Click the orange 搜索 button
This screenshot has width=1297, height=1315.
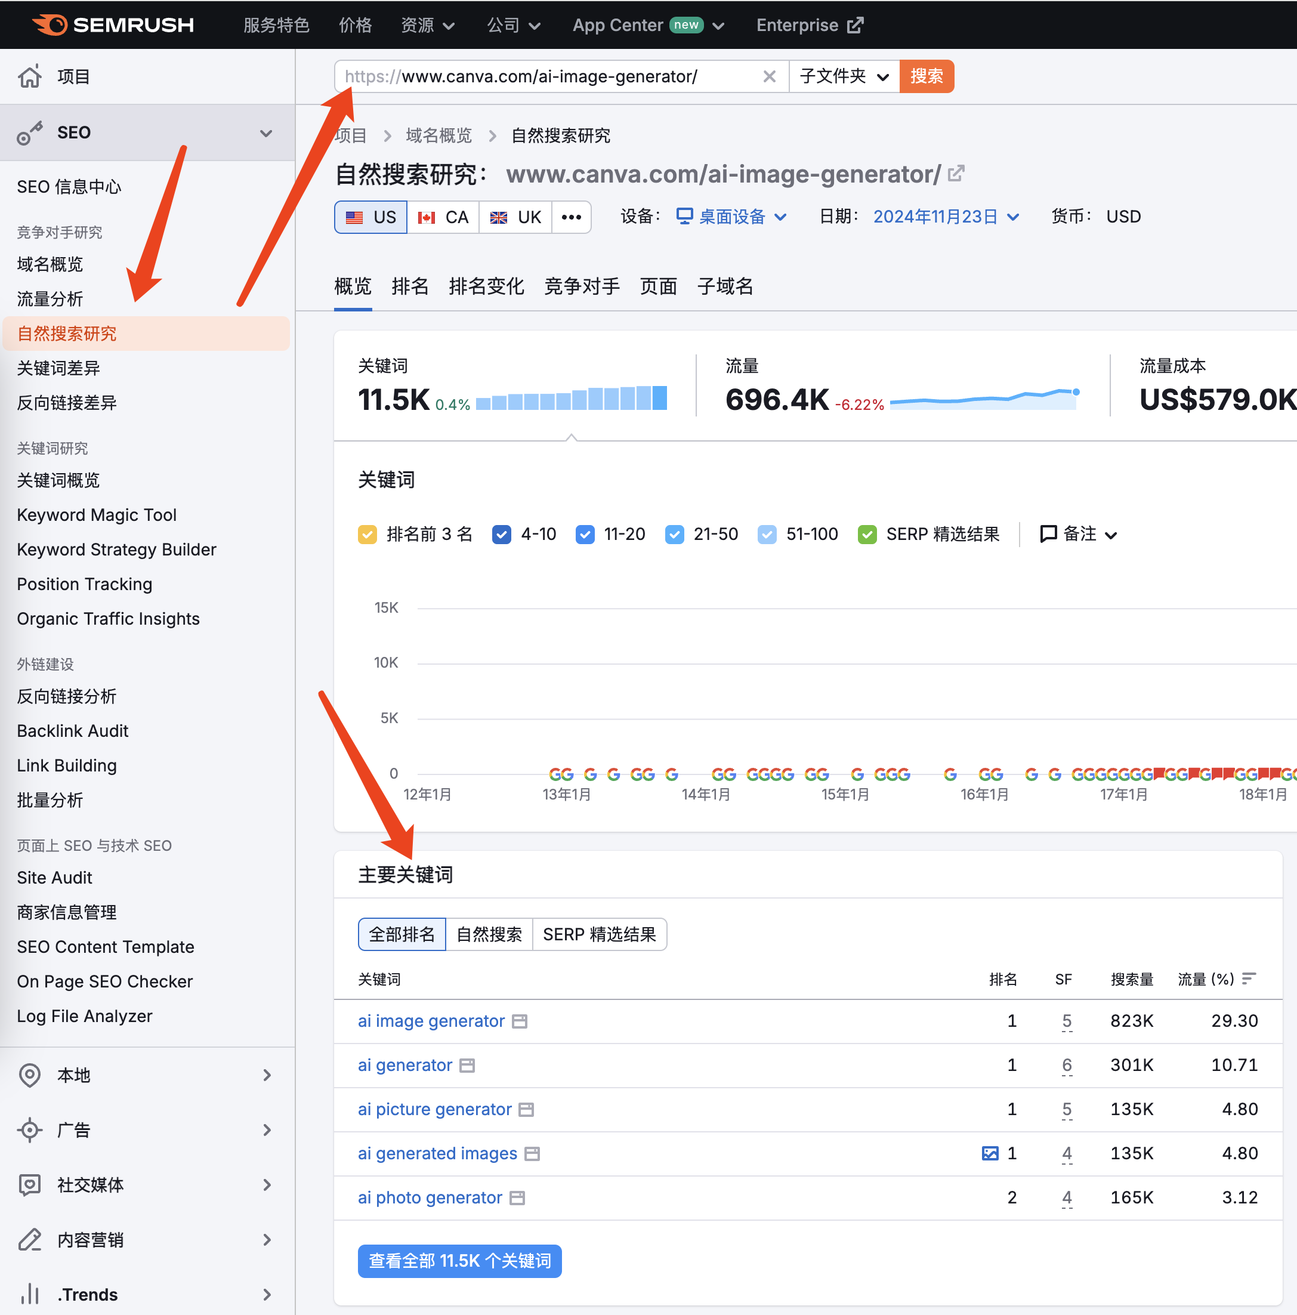[x=927, y=76]
